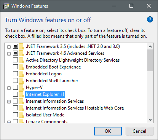Expand the Internet Information Services node
Viewport: 158px width, 140px height.
click(9, 102)
